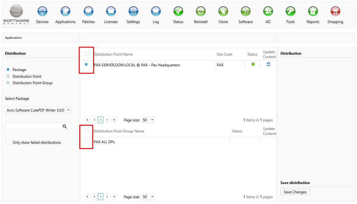The width and height of the screenshot is (357, 204).
Task: Enable Only show failed distributions
Action: tap(8, 143)
